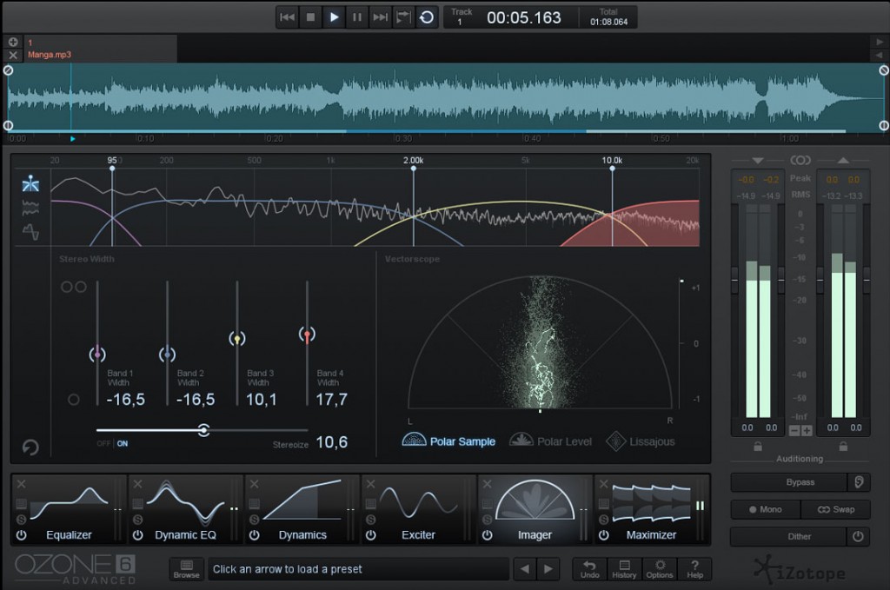This screenshot has width=890, height=590.
Task: Toggle power for the Imager module
Action: (x=487, y=535)
